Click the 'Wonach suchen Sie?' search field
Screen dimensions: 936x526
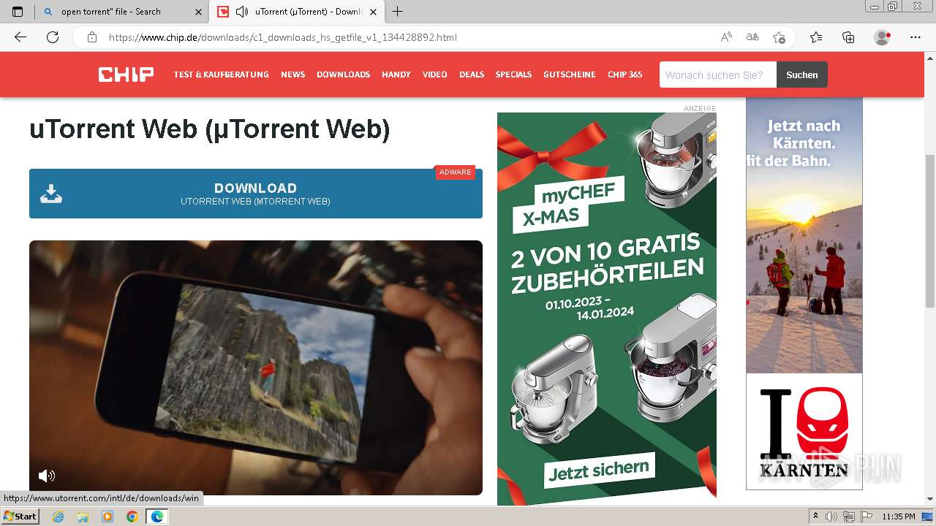click(718, 75)
